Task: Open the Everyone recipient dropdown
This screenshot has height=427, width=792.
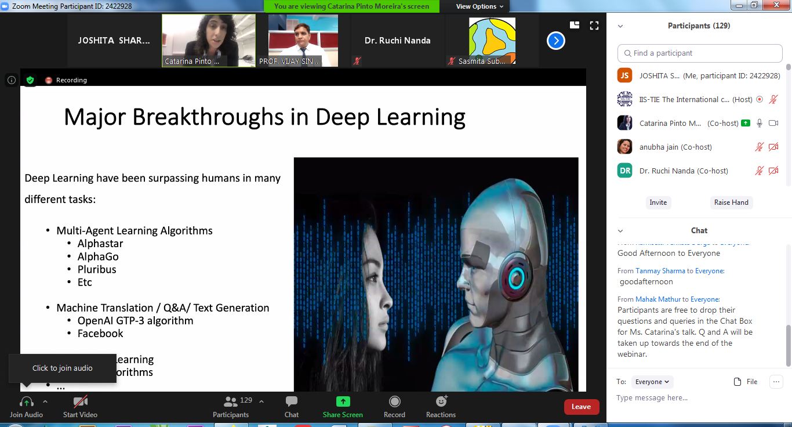Action: (x=652, y=382)
